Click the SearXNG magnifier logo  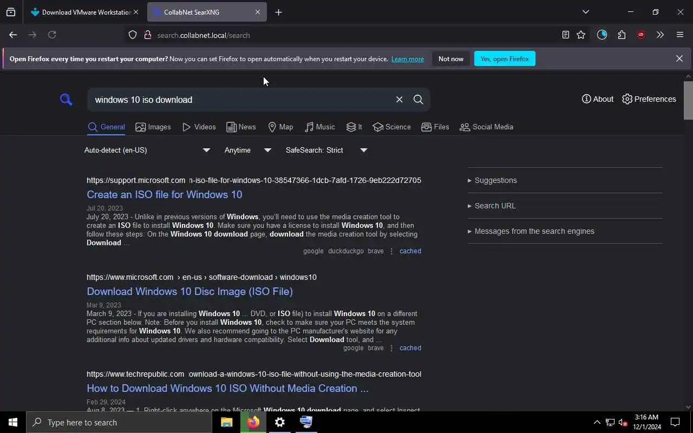(x=66, y=100)
